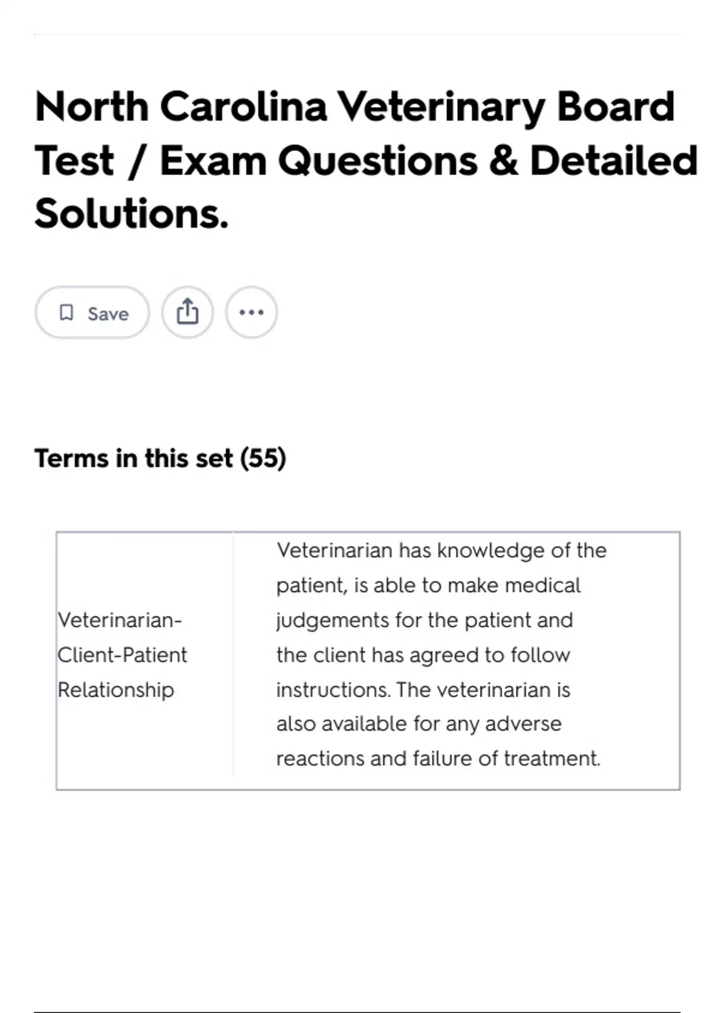715x1013 pixels.
Task: Click the word "Solutions." in the title
Action: click(x=132, y=214)
